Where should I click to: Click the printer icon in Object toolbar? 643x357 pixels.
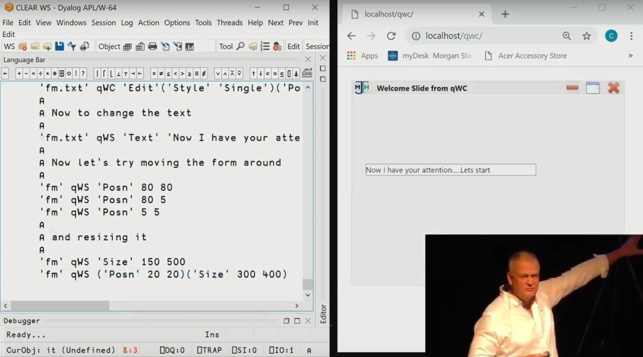click(x=153, y=47)
